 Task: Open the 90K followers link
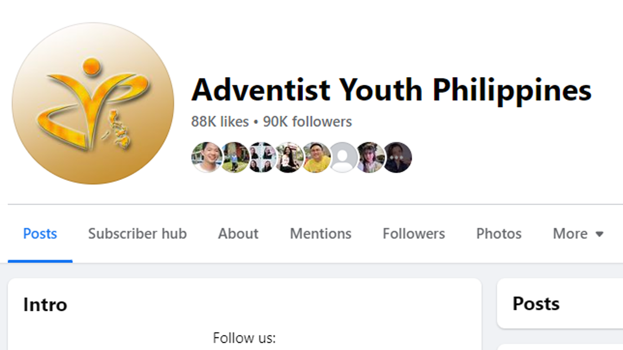[x=307, y=122]
